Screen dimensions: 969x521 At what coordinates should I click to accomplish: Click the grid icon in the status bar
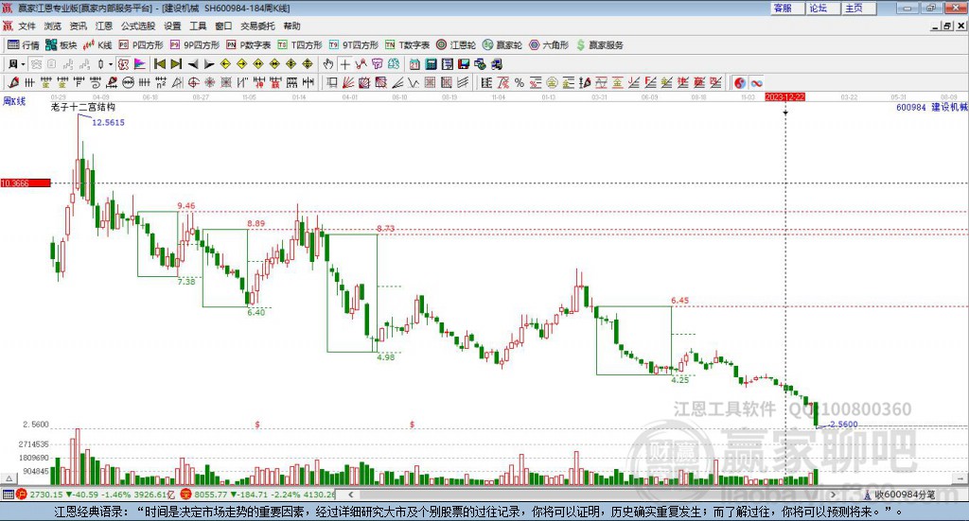(x=8, y=495)
